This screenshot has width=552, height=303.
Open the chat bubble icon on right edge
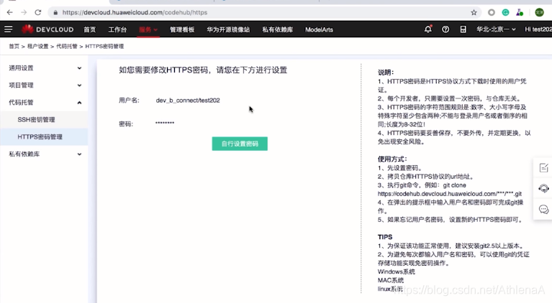(x=543, y=210)
